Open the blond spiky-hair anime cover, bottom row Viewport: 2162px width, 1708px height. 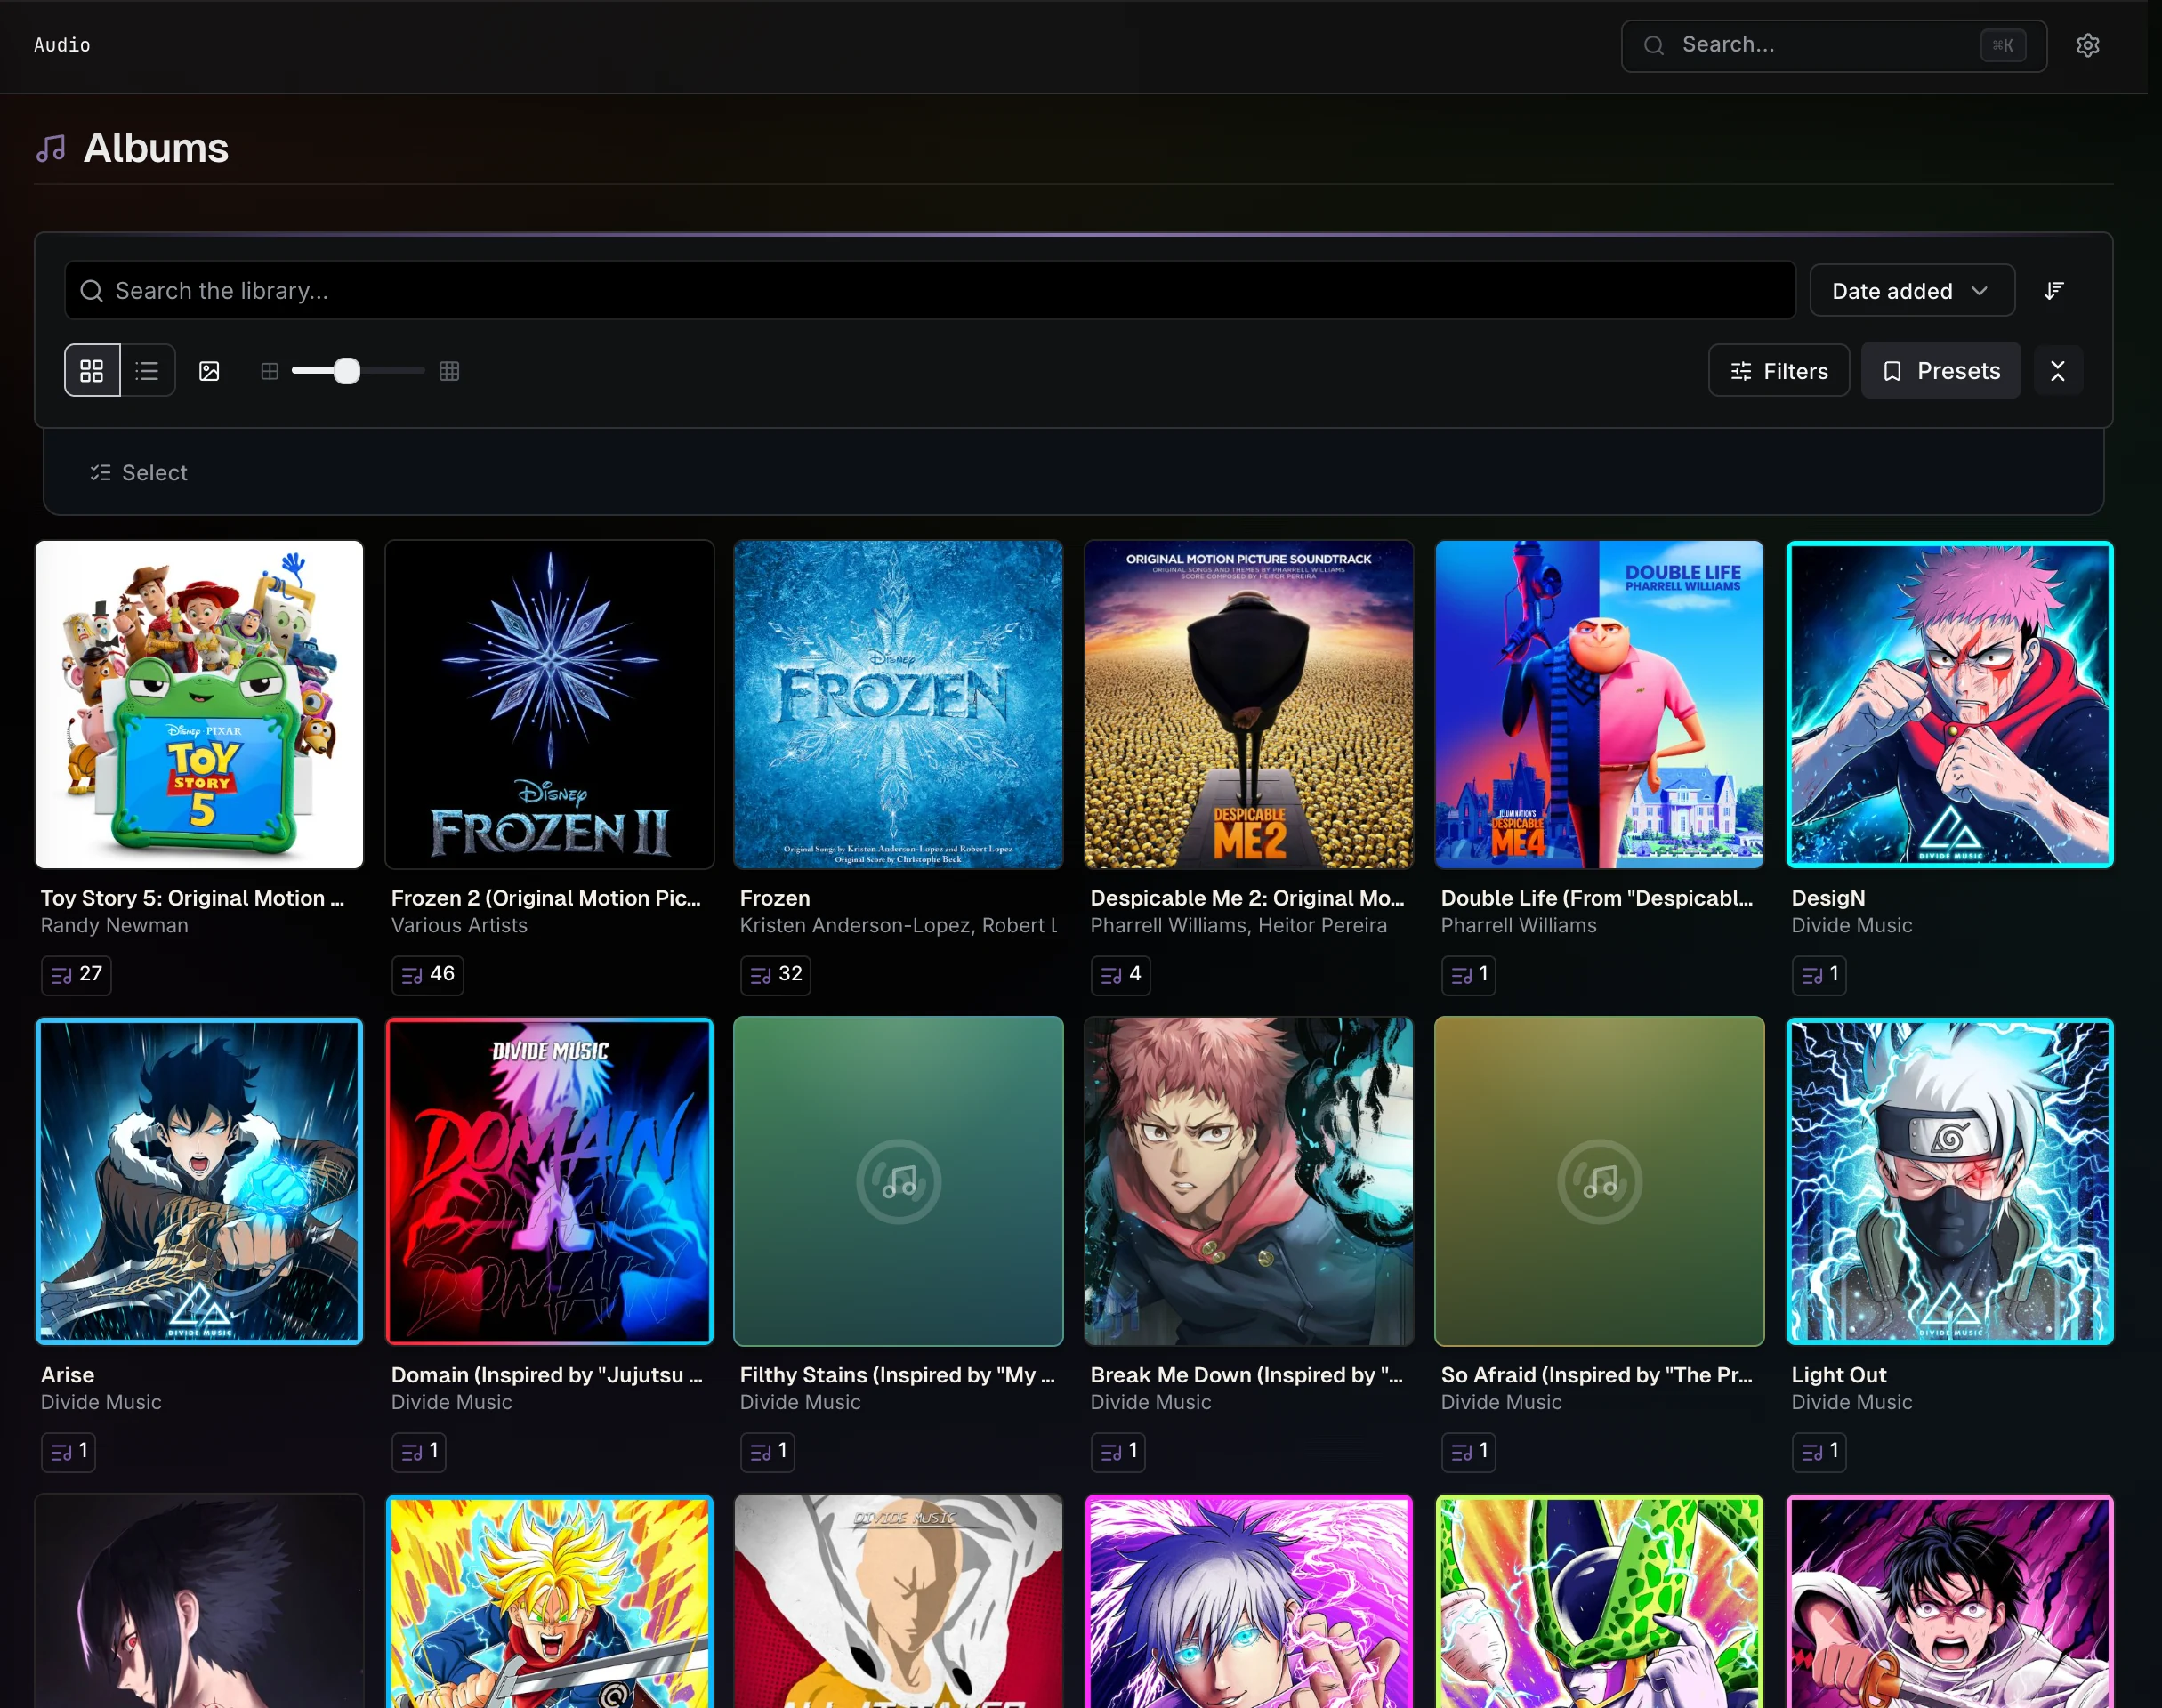pyautogui.click(x=549, y=1601)
